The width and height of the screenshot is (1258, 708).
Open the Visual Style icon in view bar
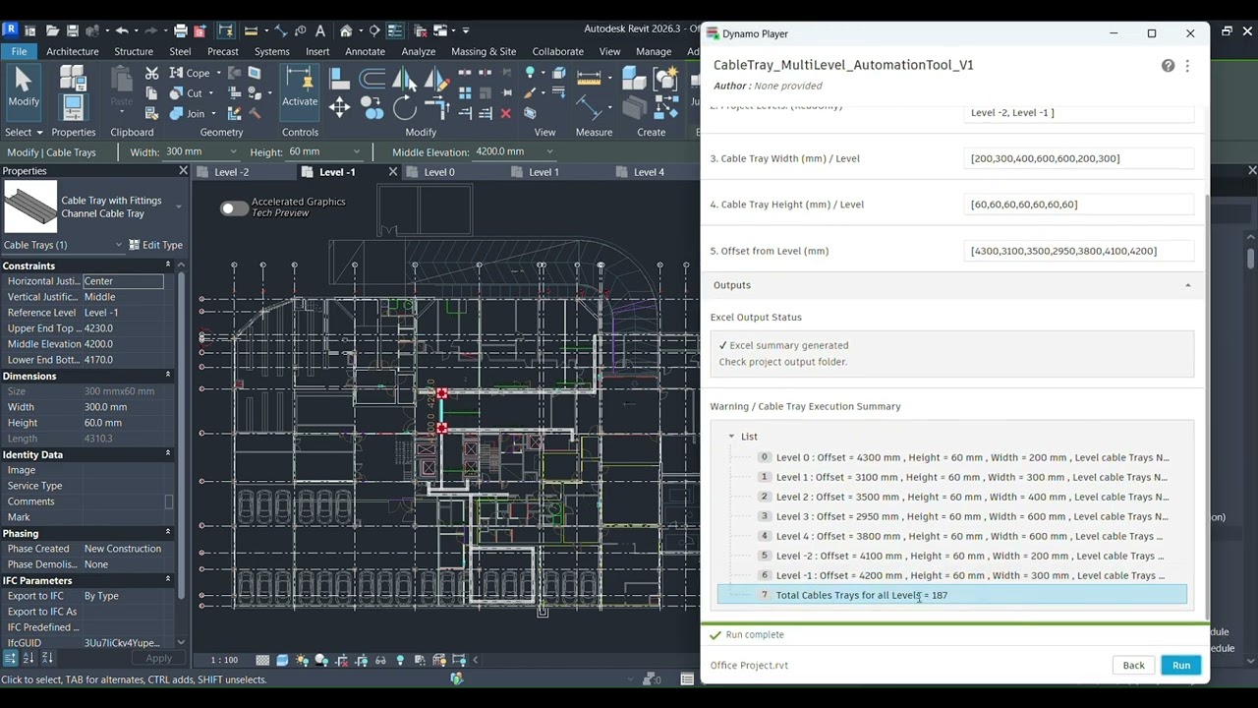pyautogui.click(x=283, y=660)
